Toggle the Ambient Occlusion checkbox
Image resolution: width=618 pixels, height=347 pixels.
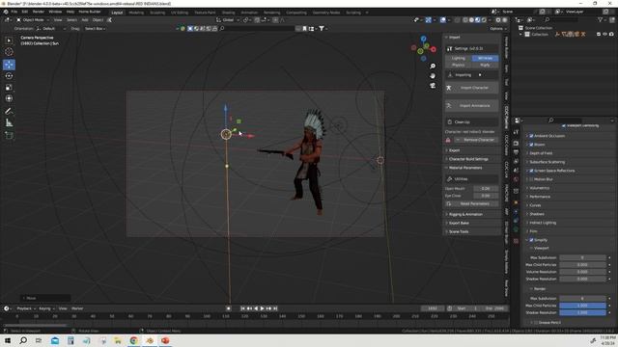tap(531, 136)
